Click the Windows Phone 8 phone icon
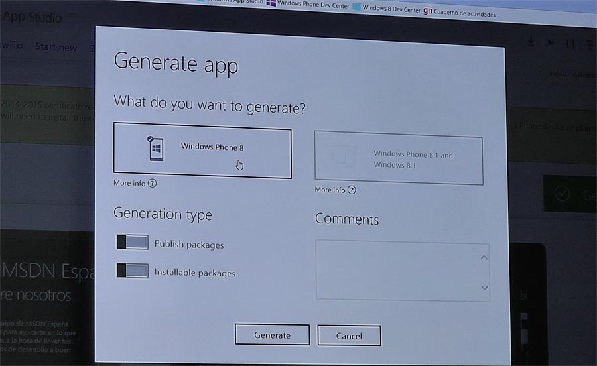Viewport: 597px width, 366px height. click(155, 148)
